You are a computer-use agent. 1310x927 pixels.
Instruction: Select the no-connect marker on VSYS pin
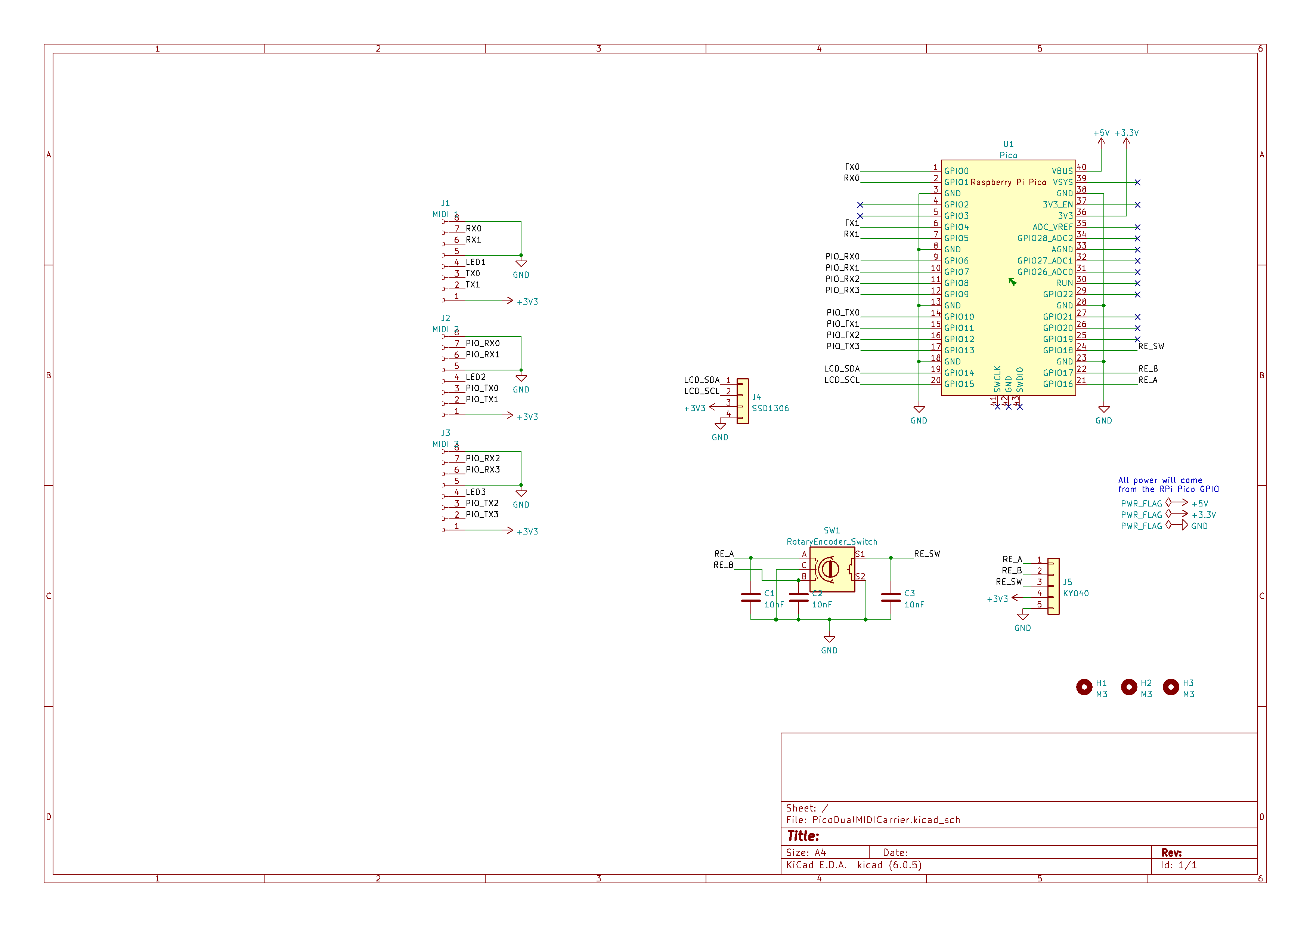coord(1137,183)
